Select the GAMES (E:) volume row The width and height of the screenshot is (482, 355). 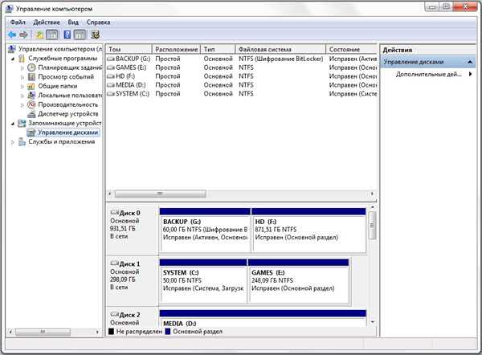pyautogui.click(x=242, y=67)
